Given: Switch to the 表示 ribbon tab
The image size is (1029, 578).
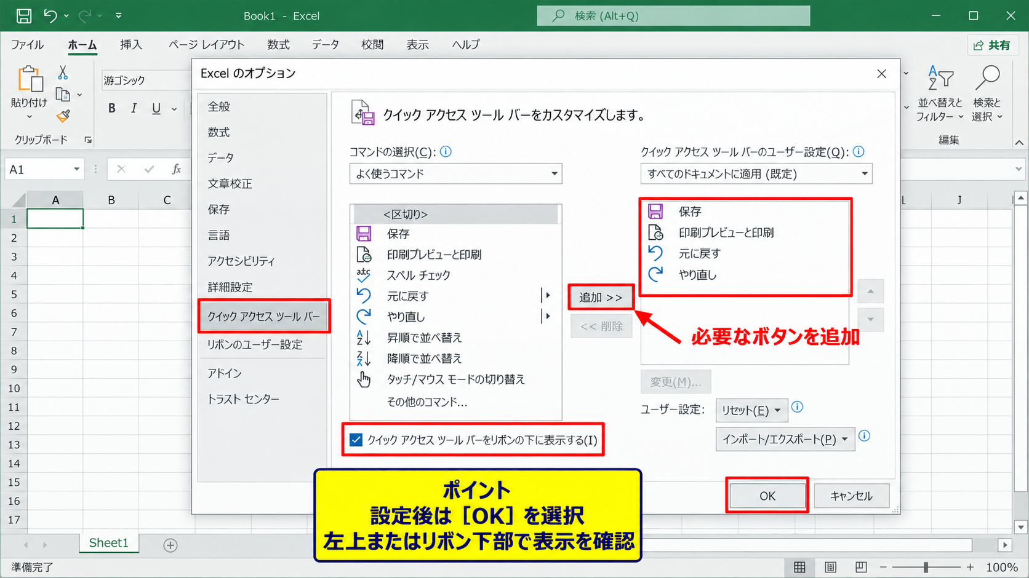Looking at the screenshot, I should 417,45.
